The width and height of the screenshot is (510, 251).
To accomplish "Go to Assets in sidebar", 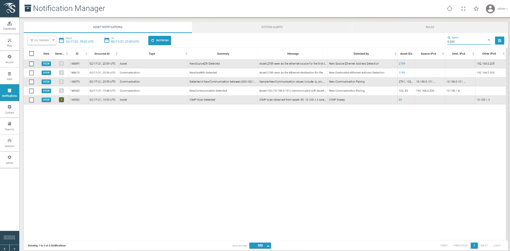I will (10, 59).
